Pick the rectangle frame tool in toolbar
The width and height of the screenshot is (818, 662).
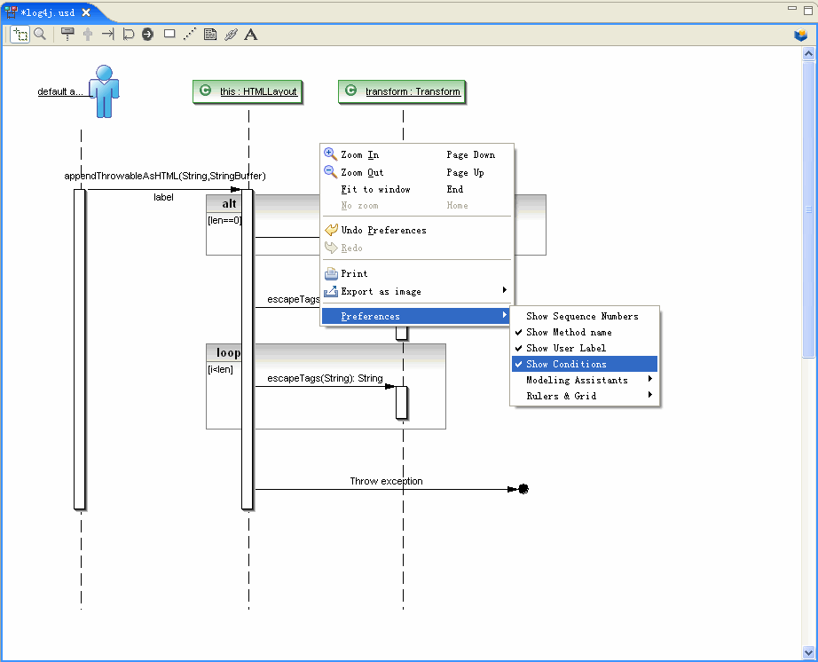click(169, 35)
